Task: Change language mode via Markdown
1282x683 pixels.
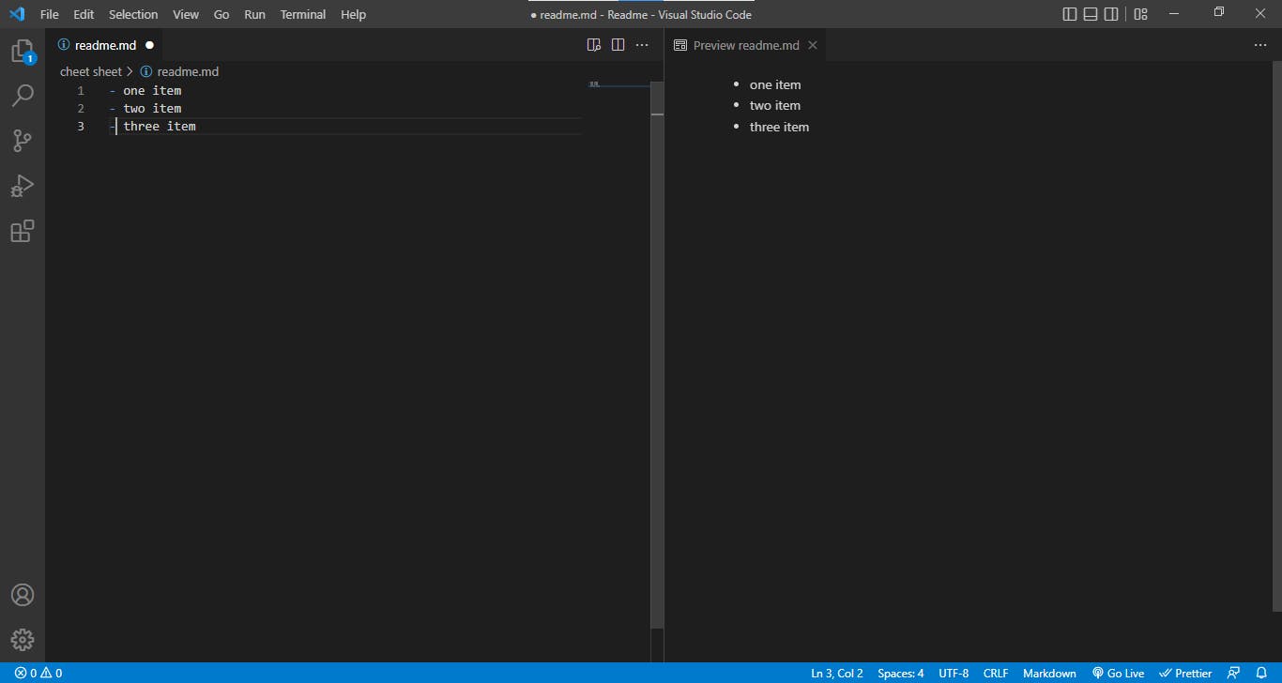Action: point(1049,673)
